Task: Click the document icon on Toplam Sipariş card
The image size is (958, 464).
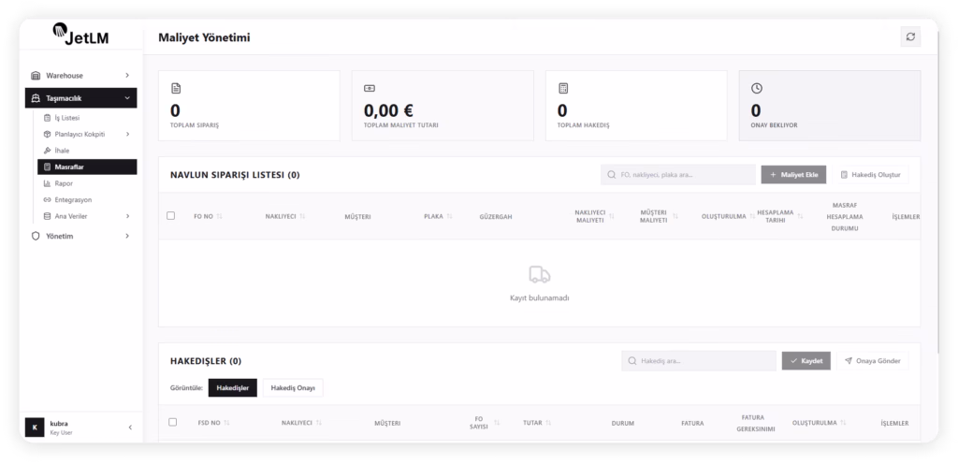Action: pyautogui.click(x=176, y=88)
